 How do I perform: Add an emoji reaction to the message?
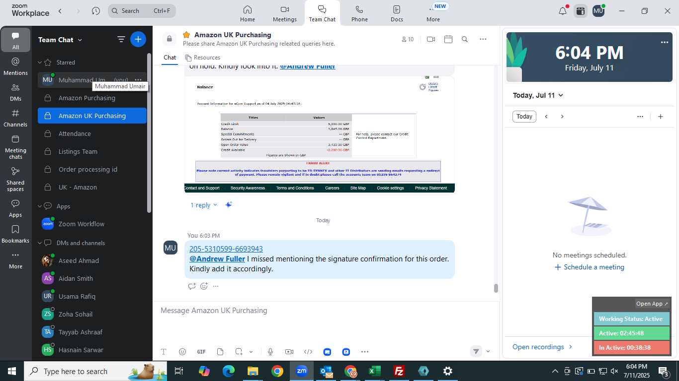click(204, 286)
